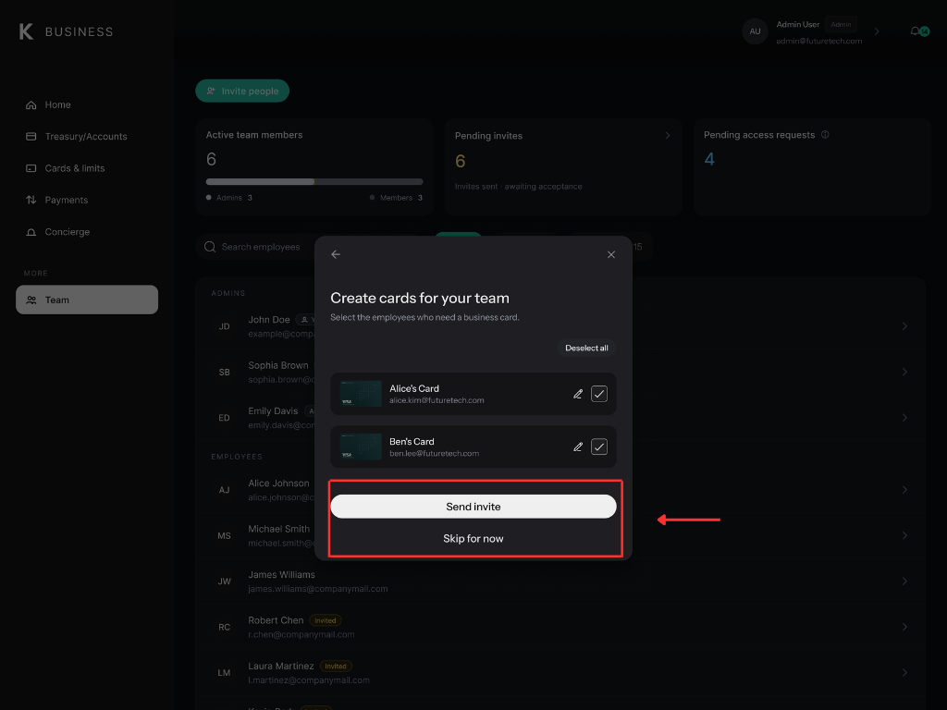Click the RC initials avatar
This screenshot has width=947, height=710.
pos(225,628)
